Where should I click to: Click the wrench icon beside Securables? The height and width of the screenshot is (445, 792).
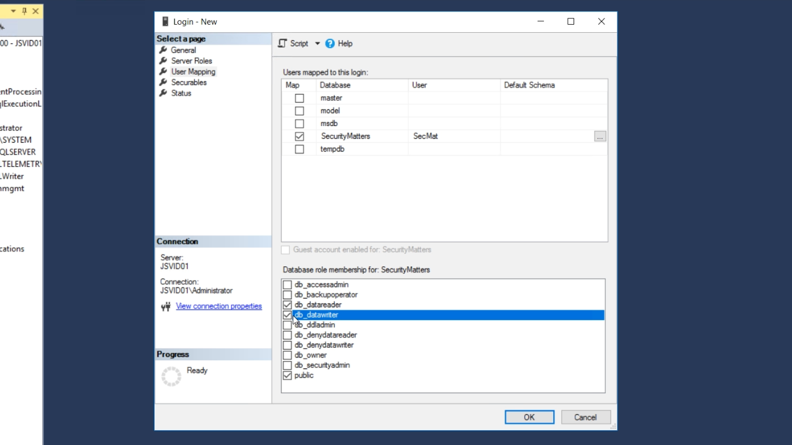pos(163,82)
